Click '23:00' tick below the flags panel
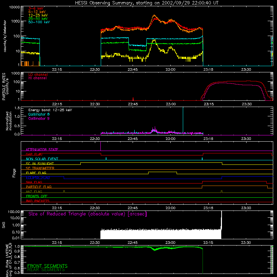The height and width of the screenshot is (277, 277). (x=170, y=208)
